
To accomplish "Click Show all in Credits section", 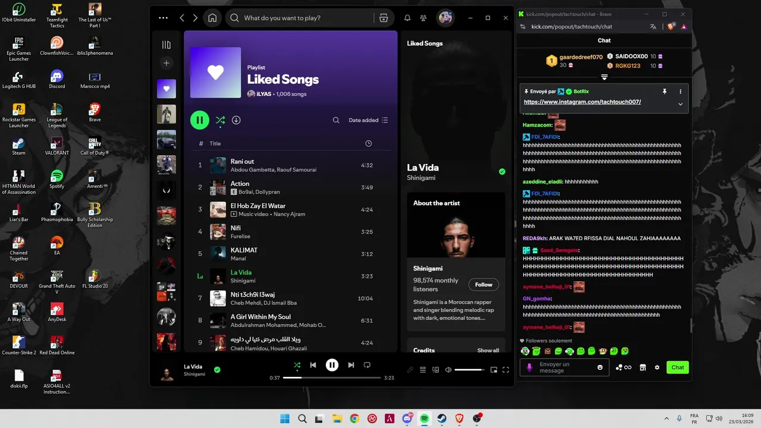I will (x=488, y=351).
